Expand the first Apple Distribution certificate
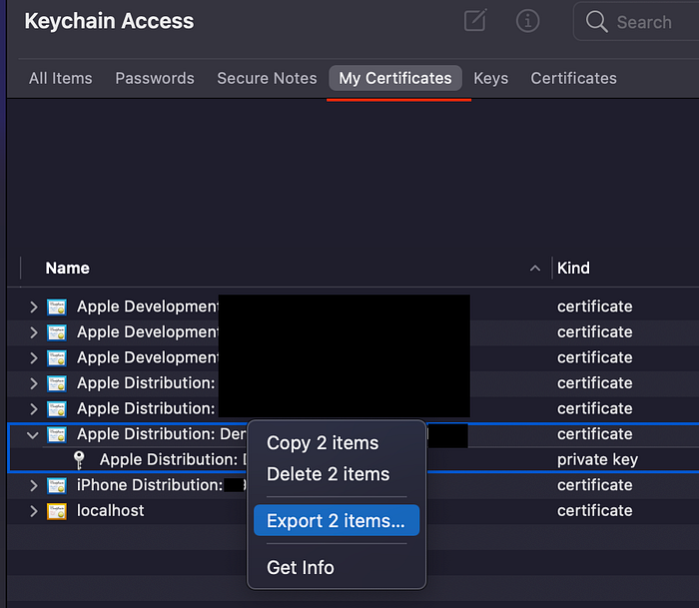The width and height of the screenshot is (699, 608). (x=33, y=383)
